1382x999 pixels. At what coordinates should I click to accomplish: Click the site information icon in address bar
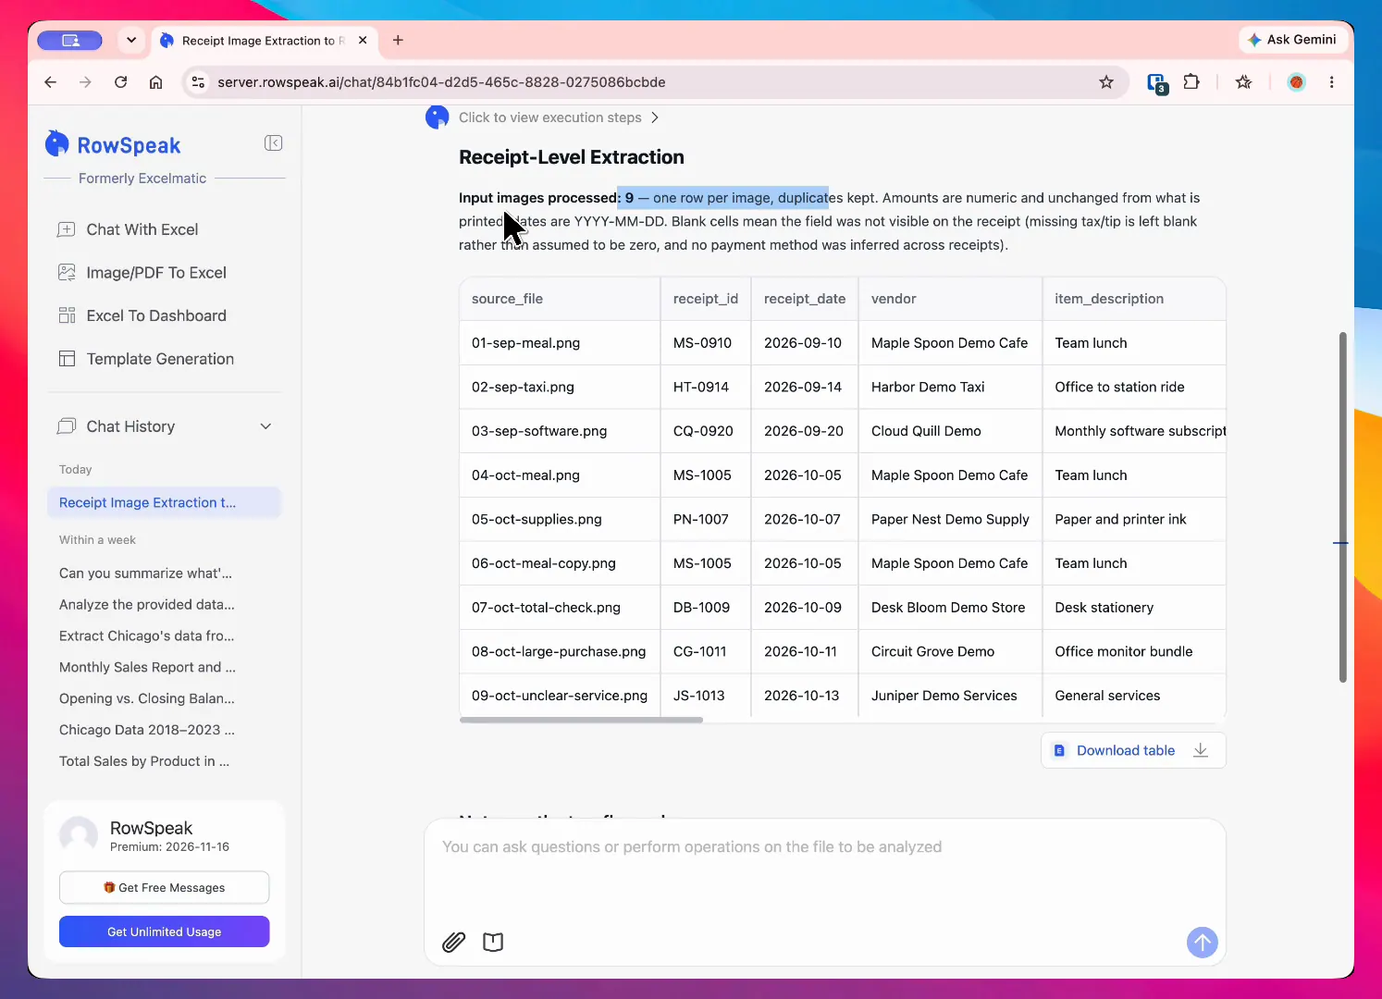click(198, 82)
